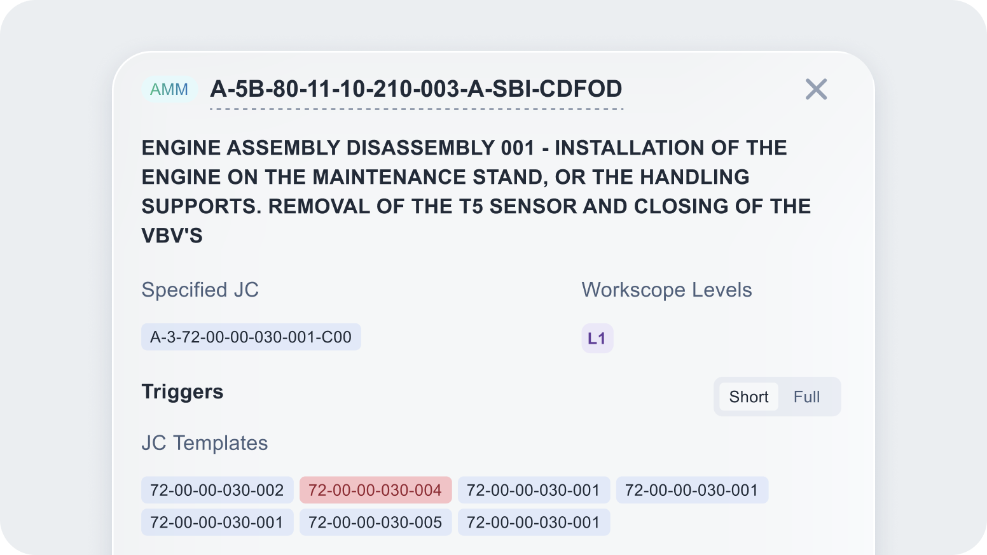Viewport: 987px width, 555px height.
Task: Open the A-5B-80-11-10-210-003-A-SBI-CDFOD reference link
Action: [416, 89]
